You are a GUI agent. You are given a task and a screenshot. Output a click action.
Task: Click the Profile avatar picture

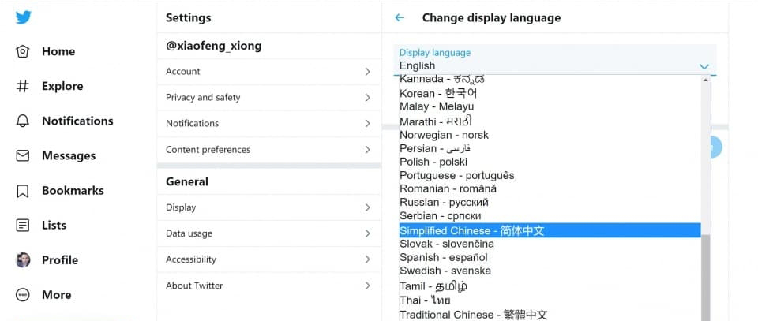pyautogui.click(x=24, y=259)
